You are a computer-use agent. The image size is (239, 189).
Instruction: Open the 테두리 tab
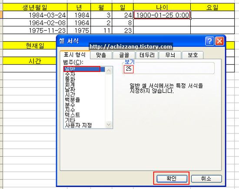coord(147,55)
